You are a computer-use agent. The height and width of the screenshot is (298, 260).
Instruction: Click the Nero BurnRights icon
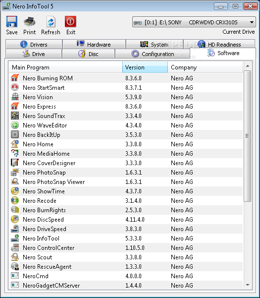pos(15,210)
